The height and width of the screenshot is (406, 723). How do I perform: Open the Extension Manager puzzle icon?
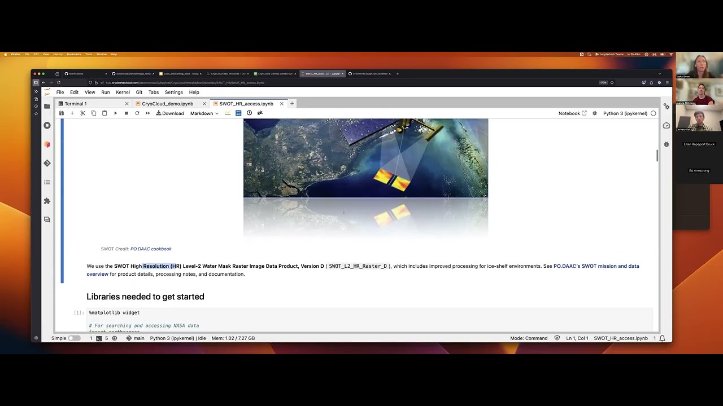(x=47, y=201)
